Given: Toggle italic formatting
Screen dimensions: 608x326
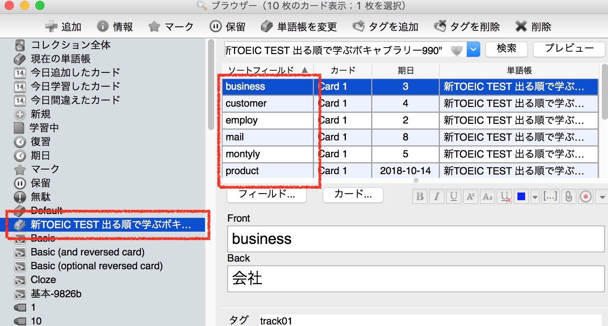Looking at the screenshot, I should [437, 197].
